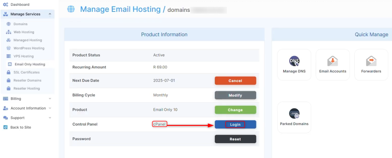The height and width of the screenshot is (158, 392).
Task: Select SSL Certificates menu entry
Action: coord(26,72)
